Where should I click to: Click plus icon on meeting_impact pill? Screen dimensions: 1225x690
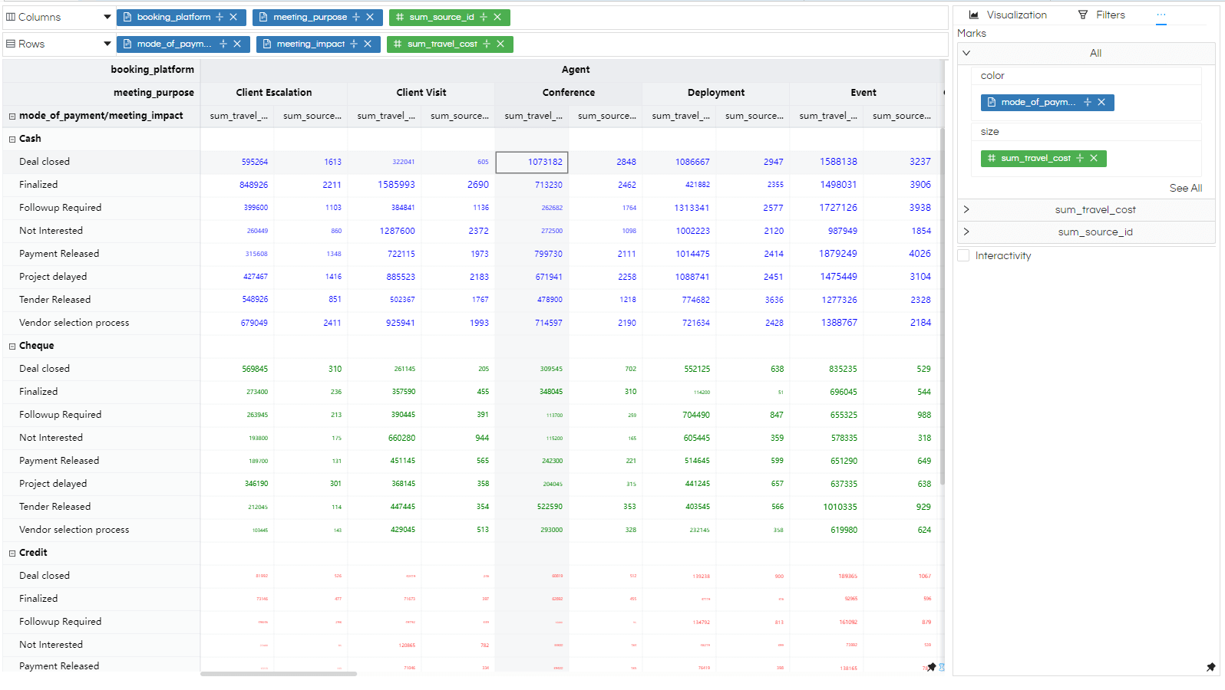[354, 44]
